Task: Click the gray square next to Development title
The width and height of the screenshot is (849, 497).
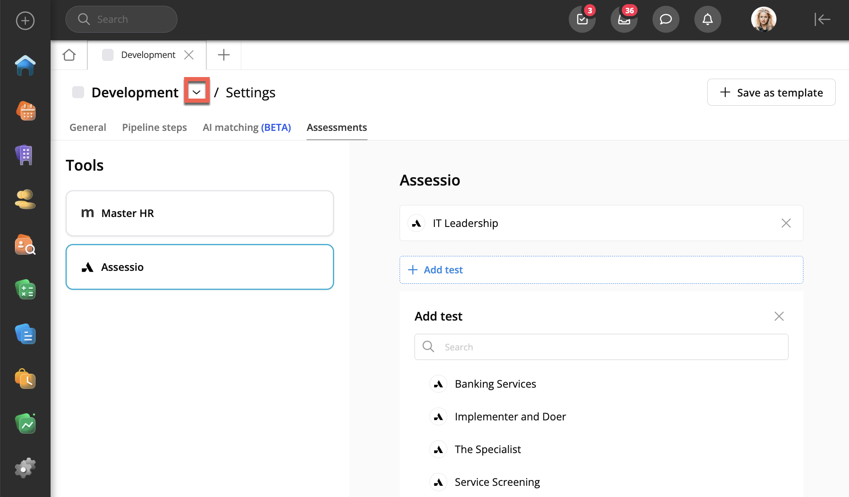Action: click(x=78, y=92)
